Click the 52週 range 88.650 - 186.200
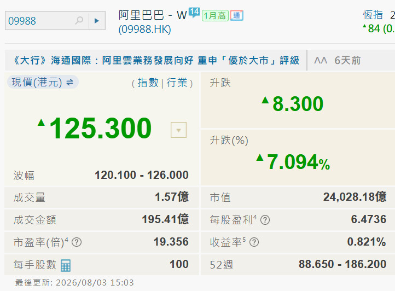Image resolution: width=395 pixels, height=291 pixels. click(x=342, y=264)
